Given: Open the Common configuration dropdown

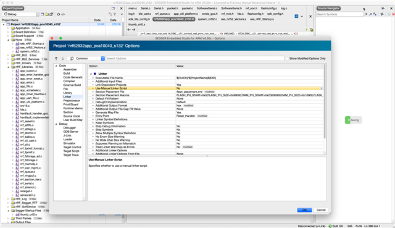Looking at the screenshot, I should [86, 59].
